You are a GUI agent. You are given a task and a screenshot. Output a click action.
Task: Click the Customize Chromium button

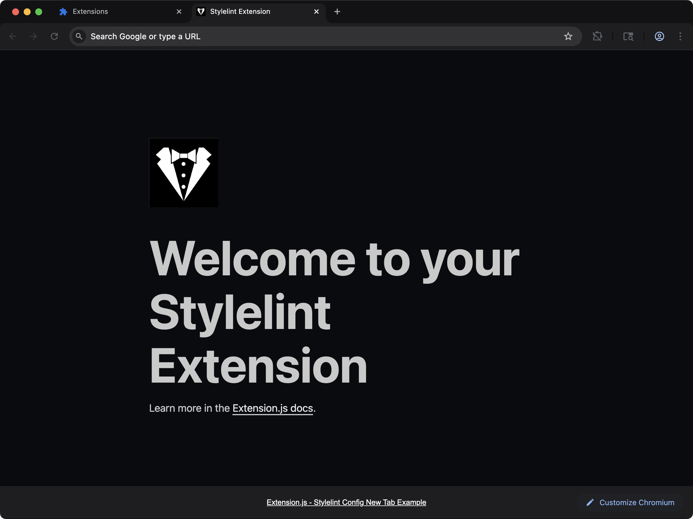click(x=630, y=502)
